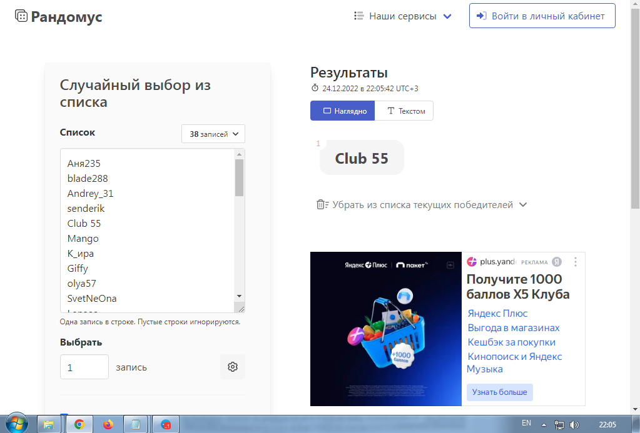Open the Кешбэк за покупки link

(511, 342)
